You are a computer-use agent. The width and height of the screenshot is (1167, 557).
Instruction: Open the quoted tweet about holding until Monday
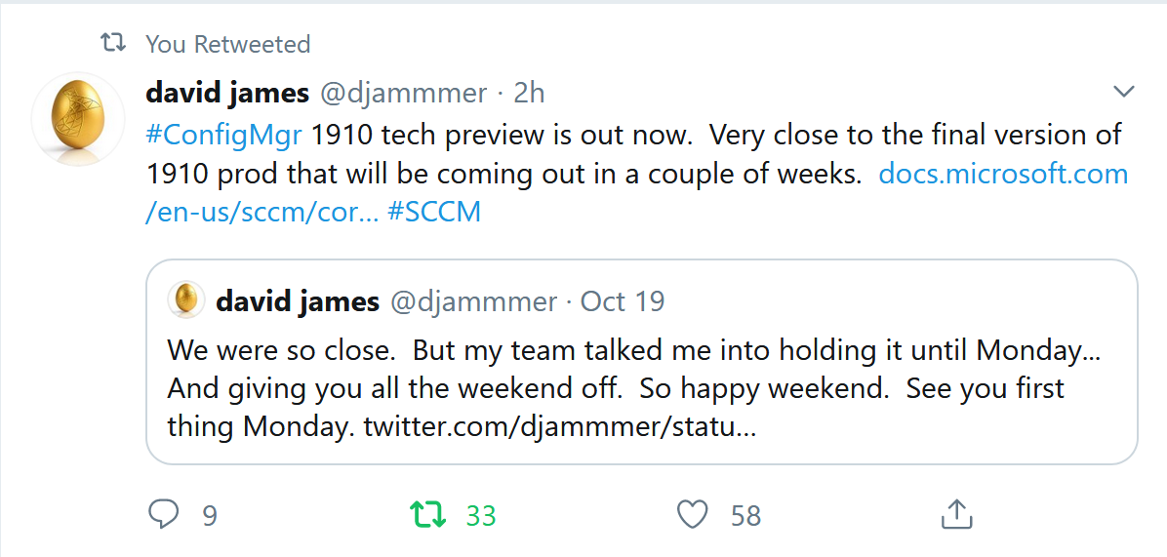(x=641, y=362)
